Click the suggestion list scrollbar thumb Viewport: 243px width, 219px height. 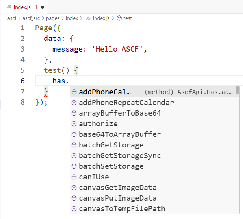click(237, 90)
